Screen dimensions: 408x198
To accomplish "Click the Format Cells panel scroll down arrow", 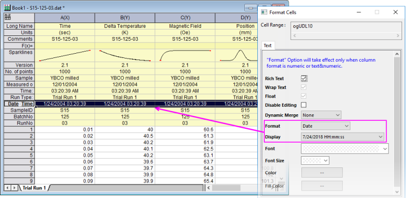I will click(x=397, y=192).
